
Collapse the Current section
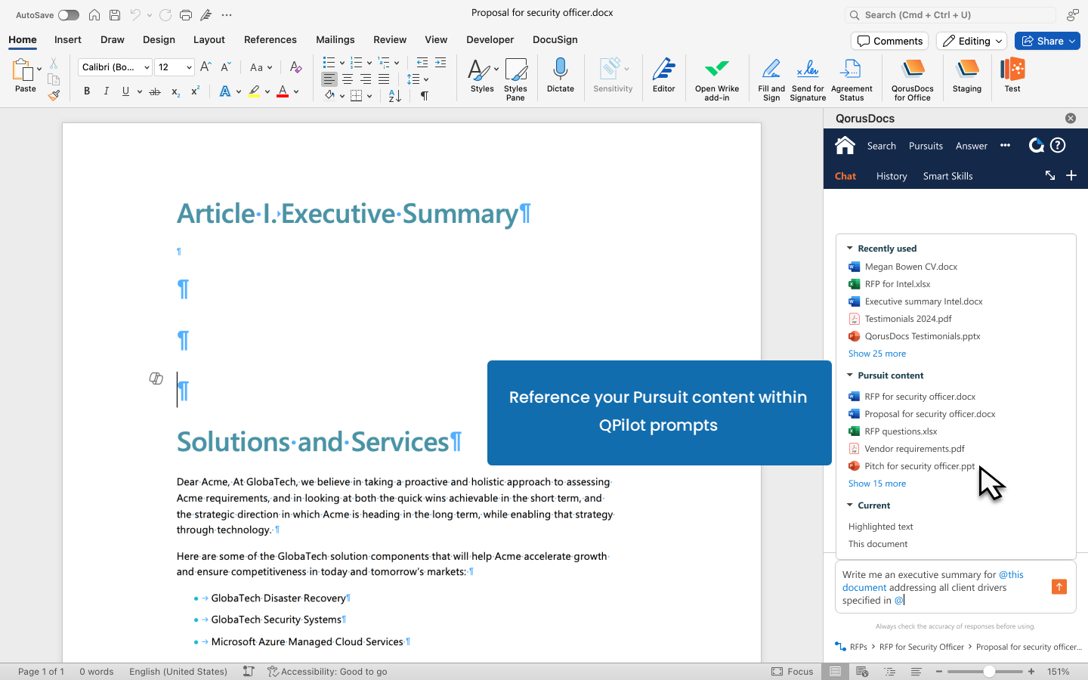850,505
